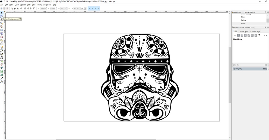Select the Measure tool
Image resolution: width=269 pixels, height=140 pixels.
point(2,27)
